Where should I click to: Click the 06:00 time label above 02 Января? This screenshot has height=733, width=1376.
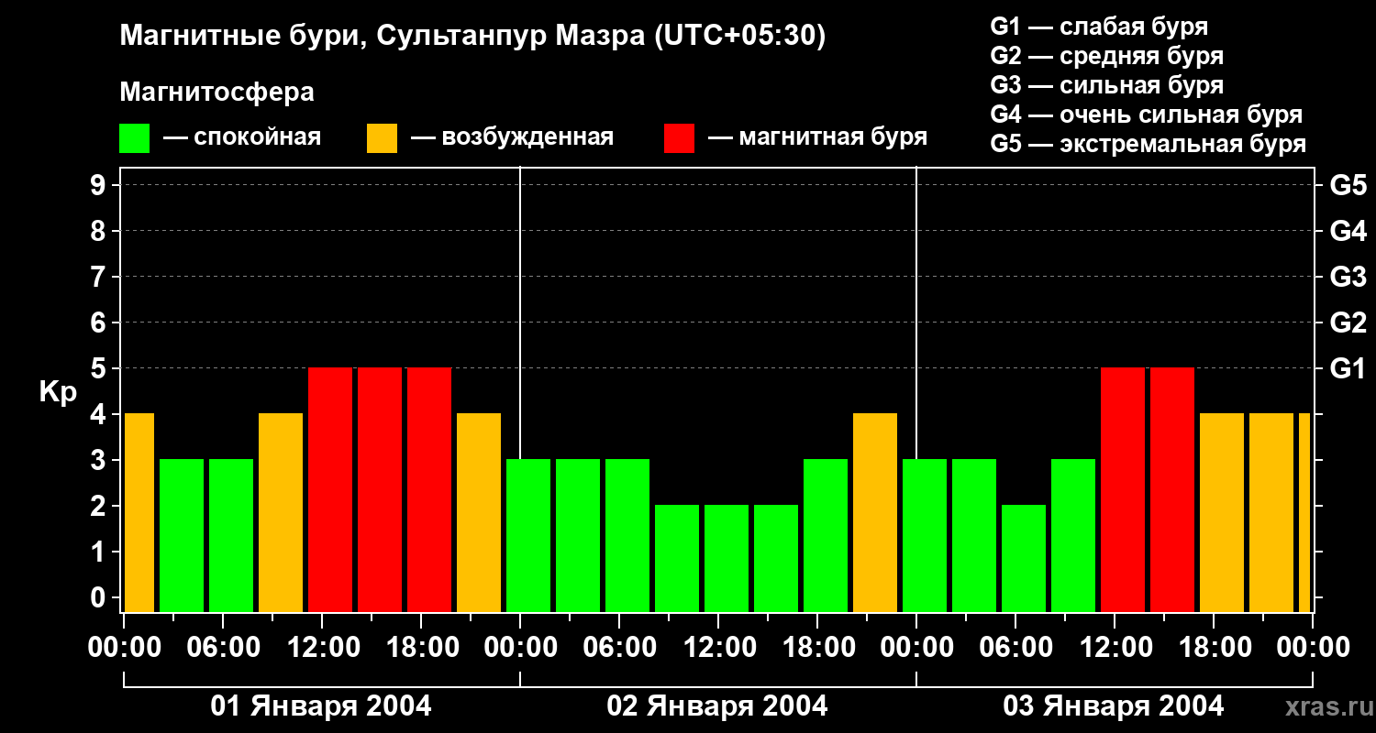click(x=620, y=648)
